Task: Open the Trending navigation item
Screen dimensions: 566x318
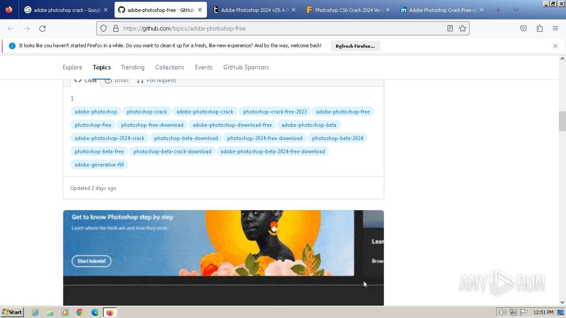Action: coord(133,67)
